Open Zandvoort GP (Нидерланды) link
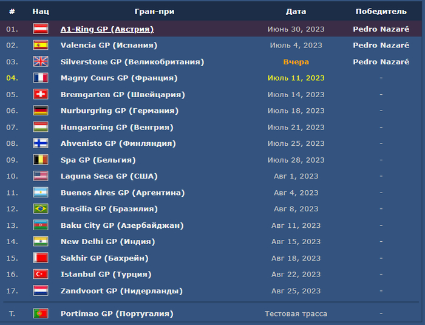 121,291
